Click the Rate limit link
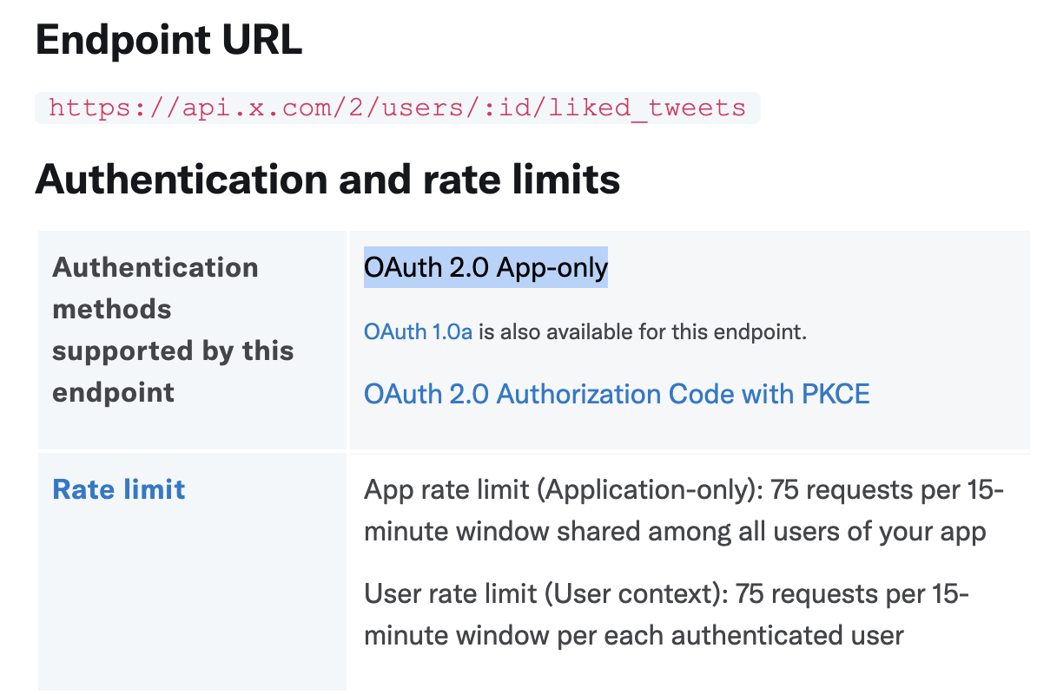The image size is (1037, 694). (118, 490)
